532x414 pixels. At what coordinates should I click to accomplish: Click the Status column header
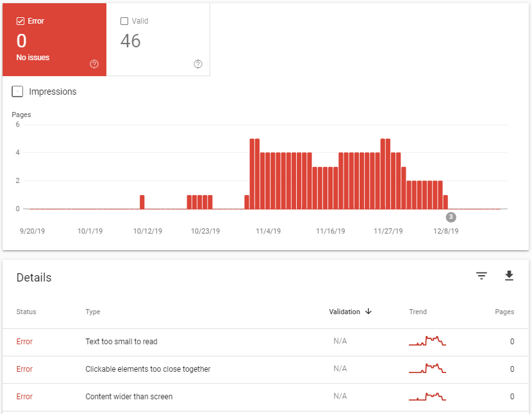pyautogui.click(x=26, y=312)
